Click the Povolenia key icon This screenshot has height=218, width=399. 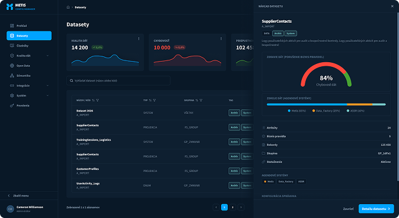[12, 106]
